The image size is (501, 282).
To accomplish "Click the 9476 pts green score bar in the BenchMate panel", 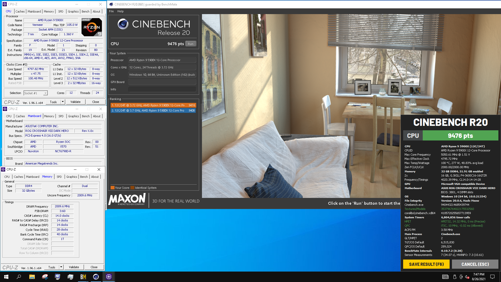I will pyautogui.click(x=460, y=136).
